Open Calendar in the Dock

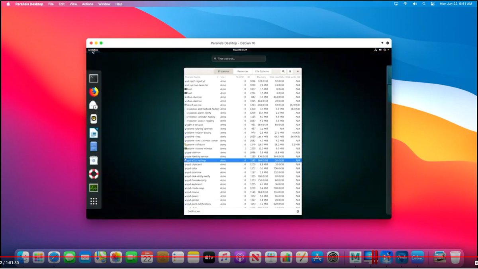click(147, 257)
